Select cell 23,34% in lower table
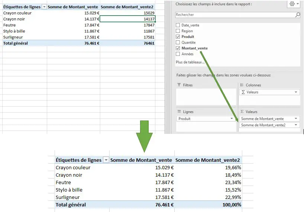The image size is (304, 212). 208,182
